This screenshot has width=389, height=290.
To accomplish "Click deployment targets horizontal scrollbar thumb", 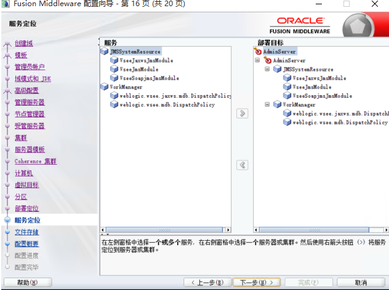I will [314, 230].
